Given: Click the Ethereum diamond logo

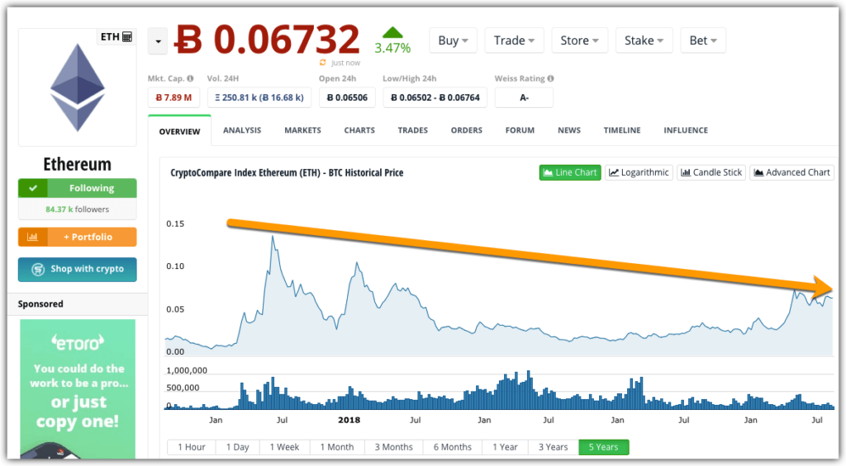Looking at the screenshot, I should (x=78, y=87).
